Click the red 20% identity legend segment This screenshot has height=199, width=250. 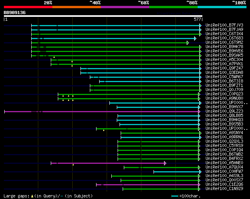pos(28,7)
